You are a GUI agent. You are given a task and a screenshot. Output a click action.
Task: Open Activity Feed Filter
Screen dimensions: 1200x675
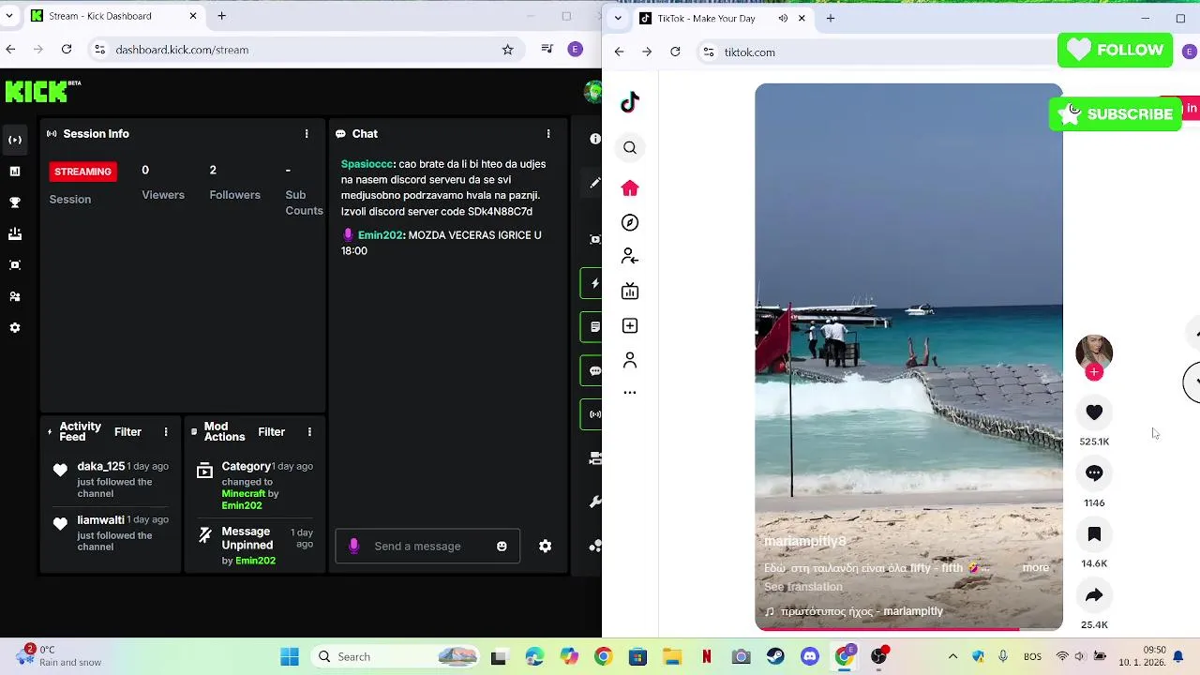[x=127, y=432]
